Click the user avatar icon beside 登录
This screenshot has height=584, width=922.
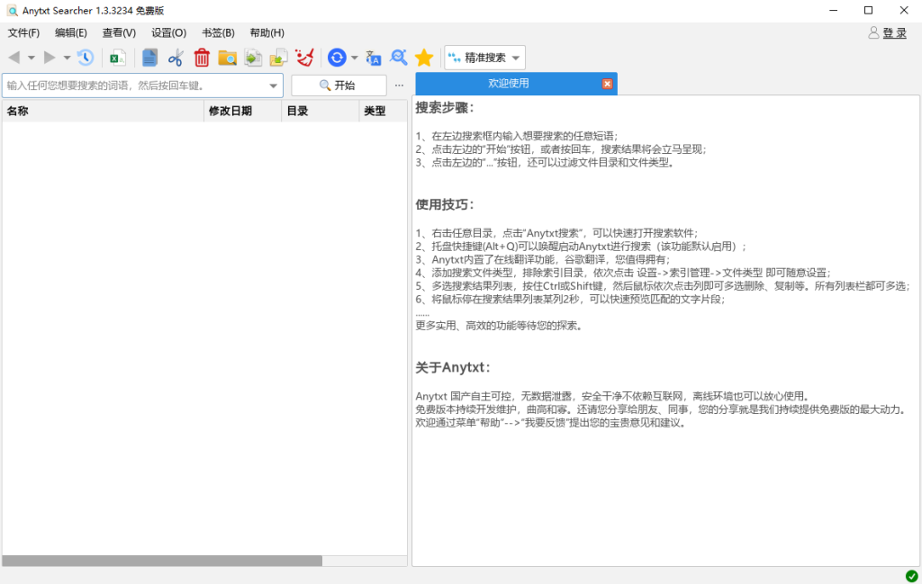coord(873,33)
